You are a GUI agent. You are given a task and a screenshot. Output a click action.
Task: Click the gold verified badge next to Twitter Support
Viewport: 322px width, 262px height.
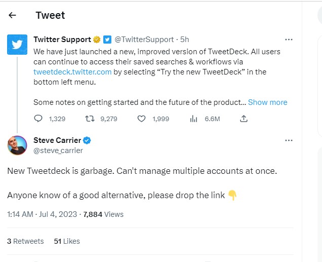[x=97, y=40]
